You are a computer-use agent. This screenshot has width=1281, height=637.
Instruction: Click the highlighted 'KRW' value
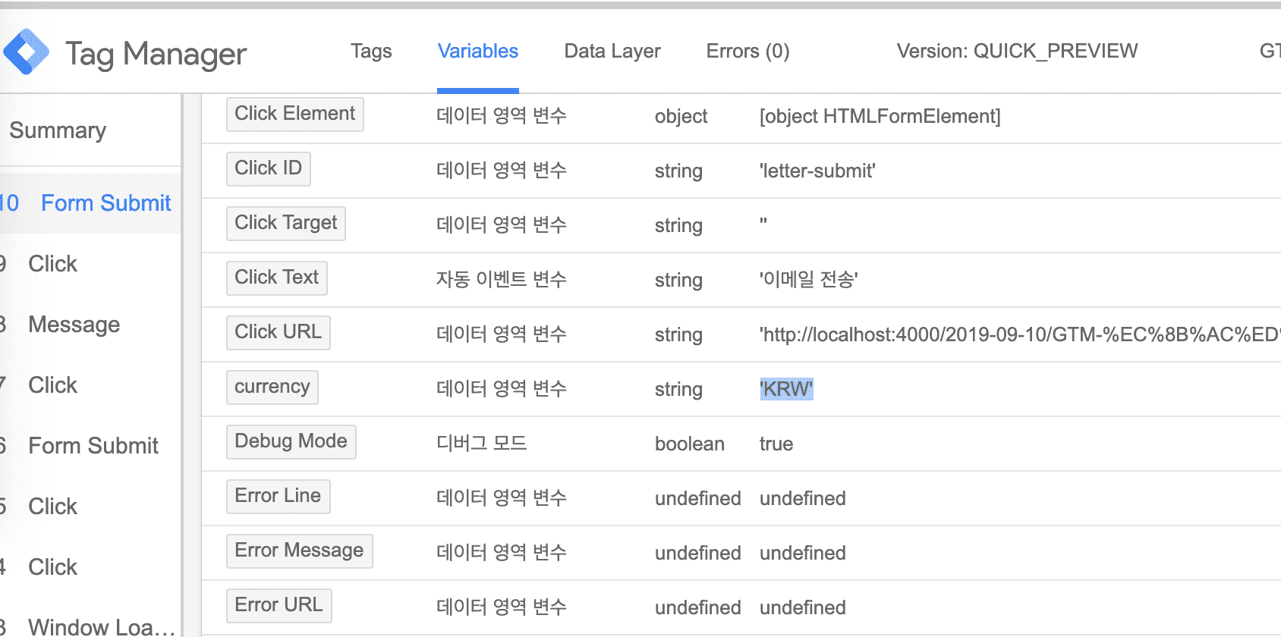786,389
